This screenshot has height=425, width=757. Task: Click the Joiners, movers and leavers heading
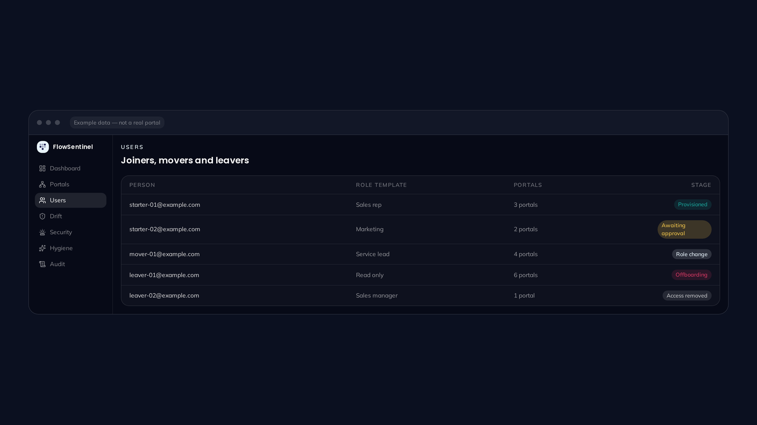pos(185,161)
